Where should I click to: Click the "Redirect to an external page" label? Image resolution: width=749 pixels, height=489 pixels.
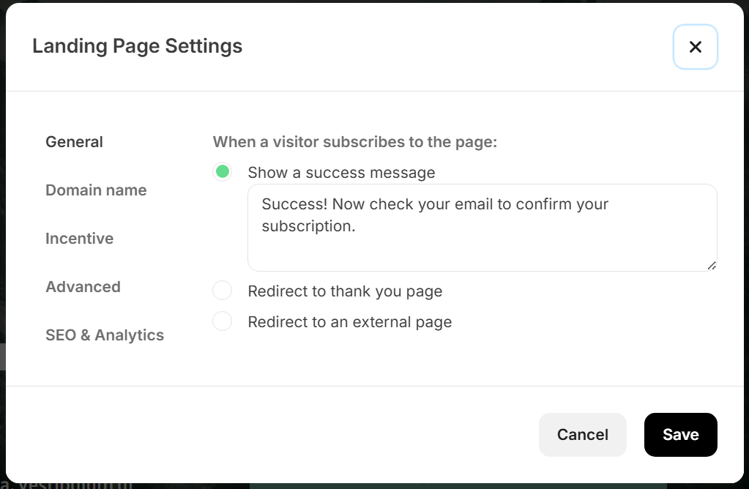point(349,322)
